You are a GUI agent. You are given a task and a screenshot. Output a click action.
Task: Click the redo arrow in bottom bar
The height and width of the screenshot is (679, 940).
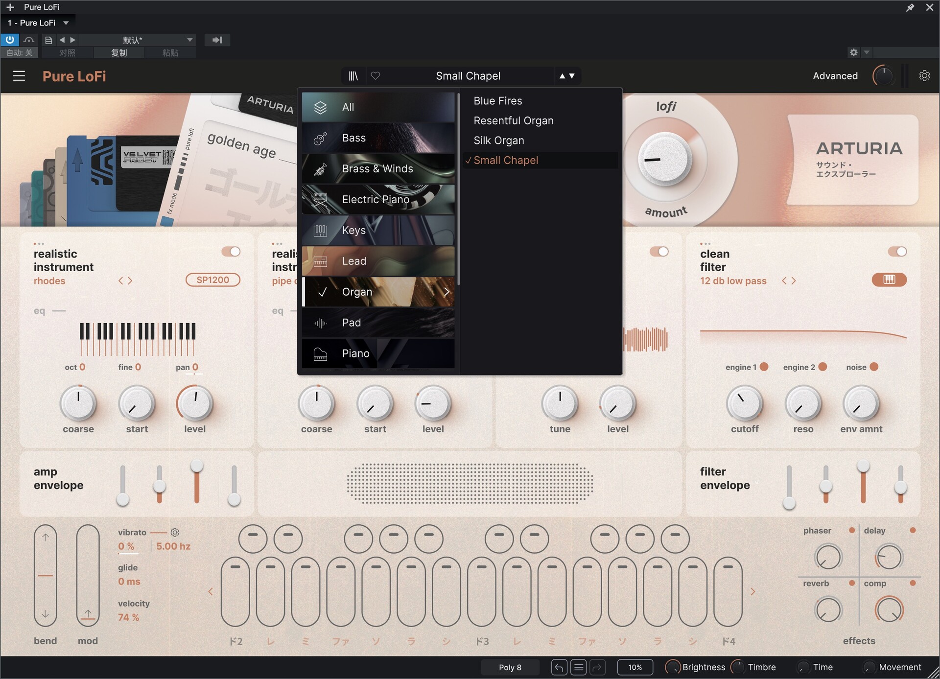tap(597, 667)
